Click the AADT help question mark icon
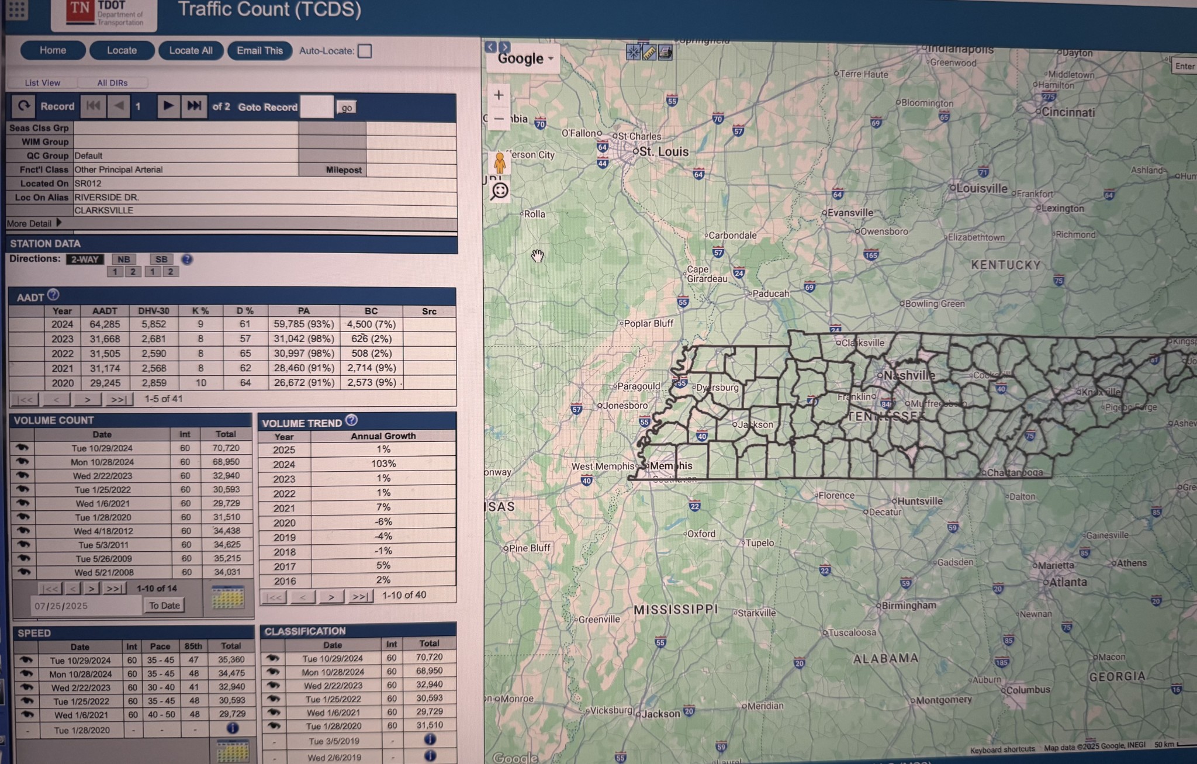Screen dimensions: 1197x764 [53, 295]
